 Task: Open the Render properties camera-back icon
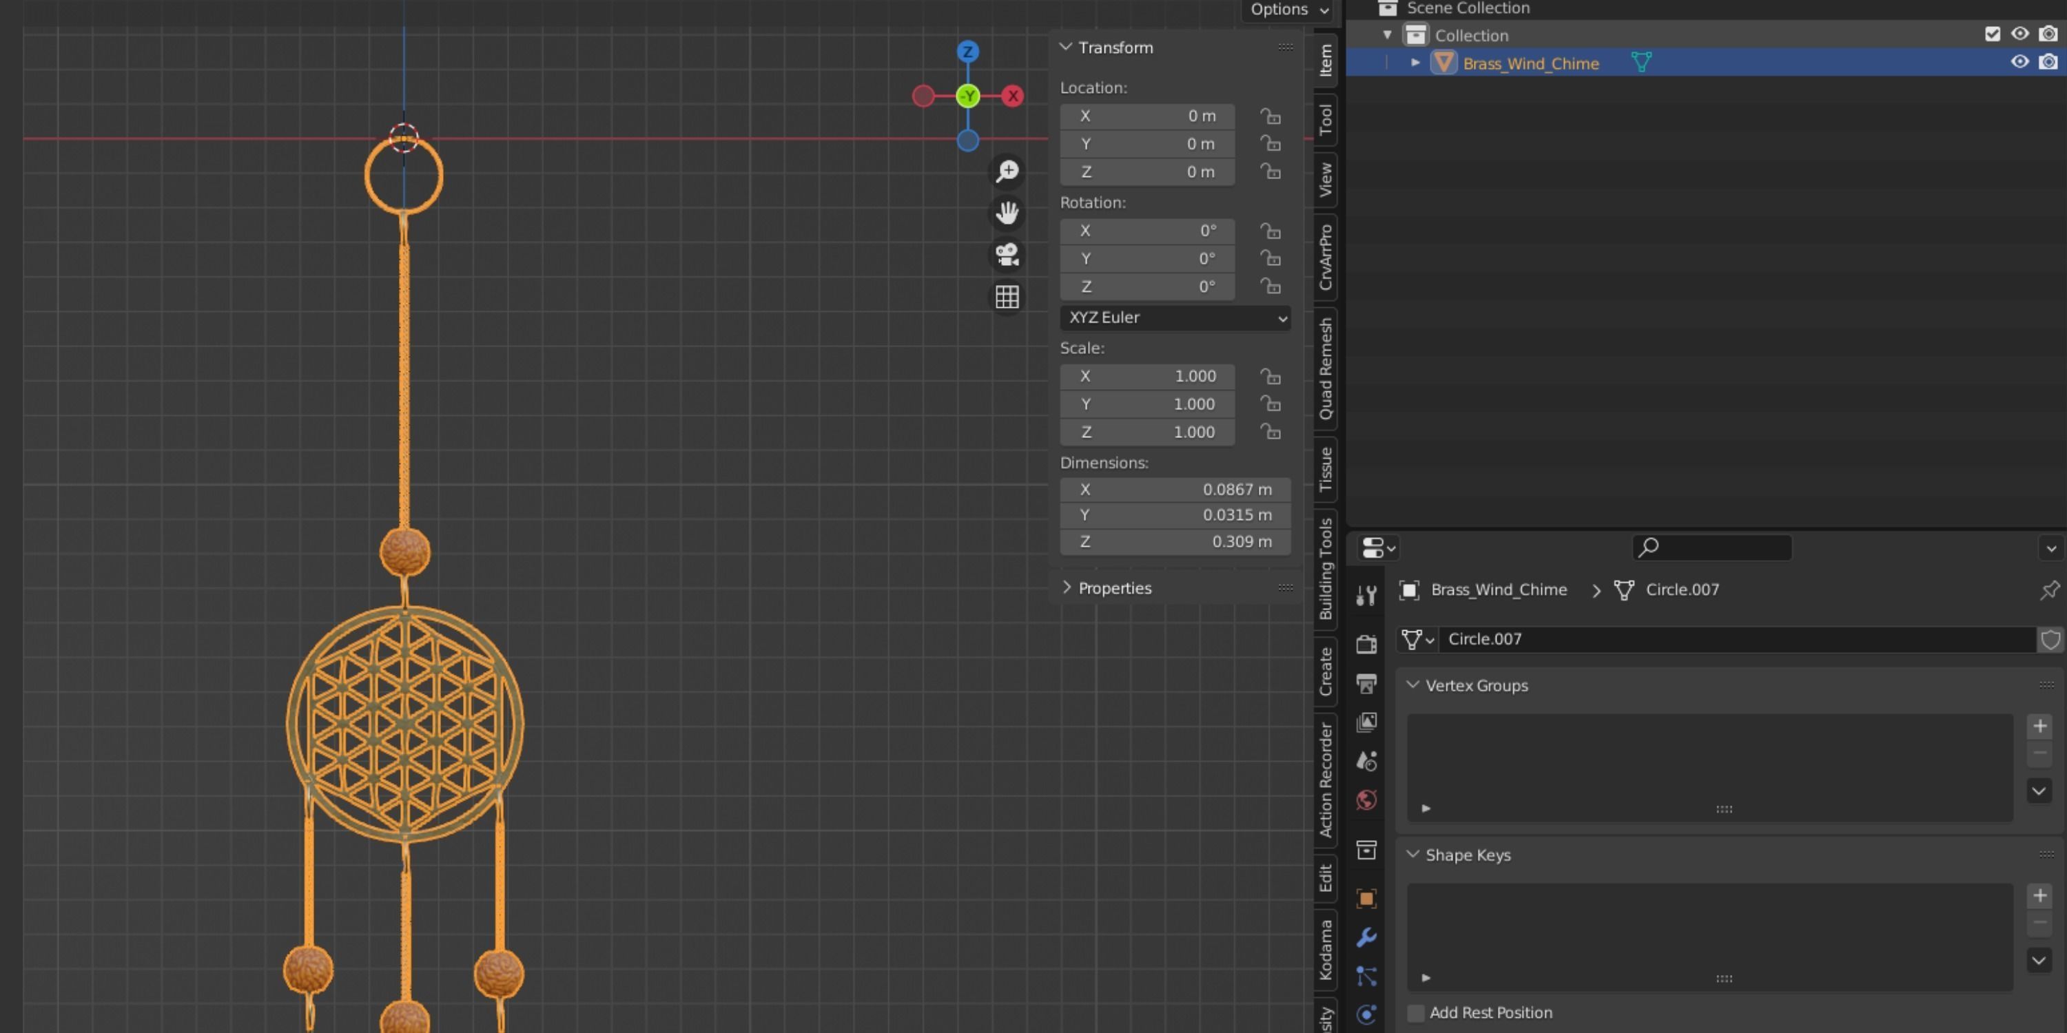1366,644
